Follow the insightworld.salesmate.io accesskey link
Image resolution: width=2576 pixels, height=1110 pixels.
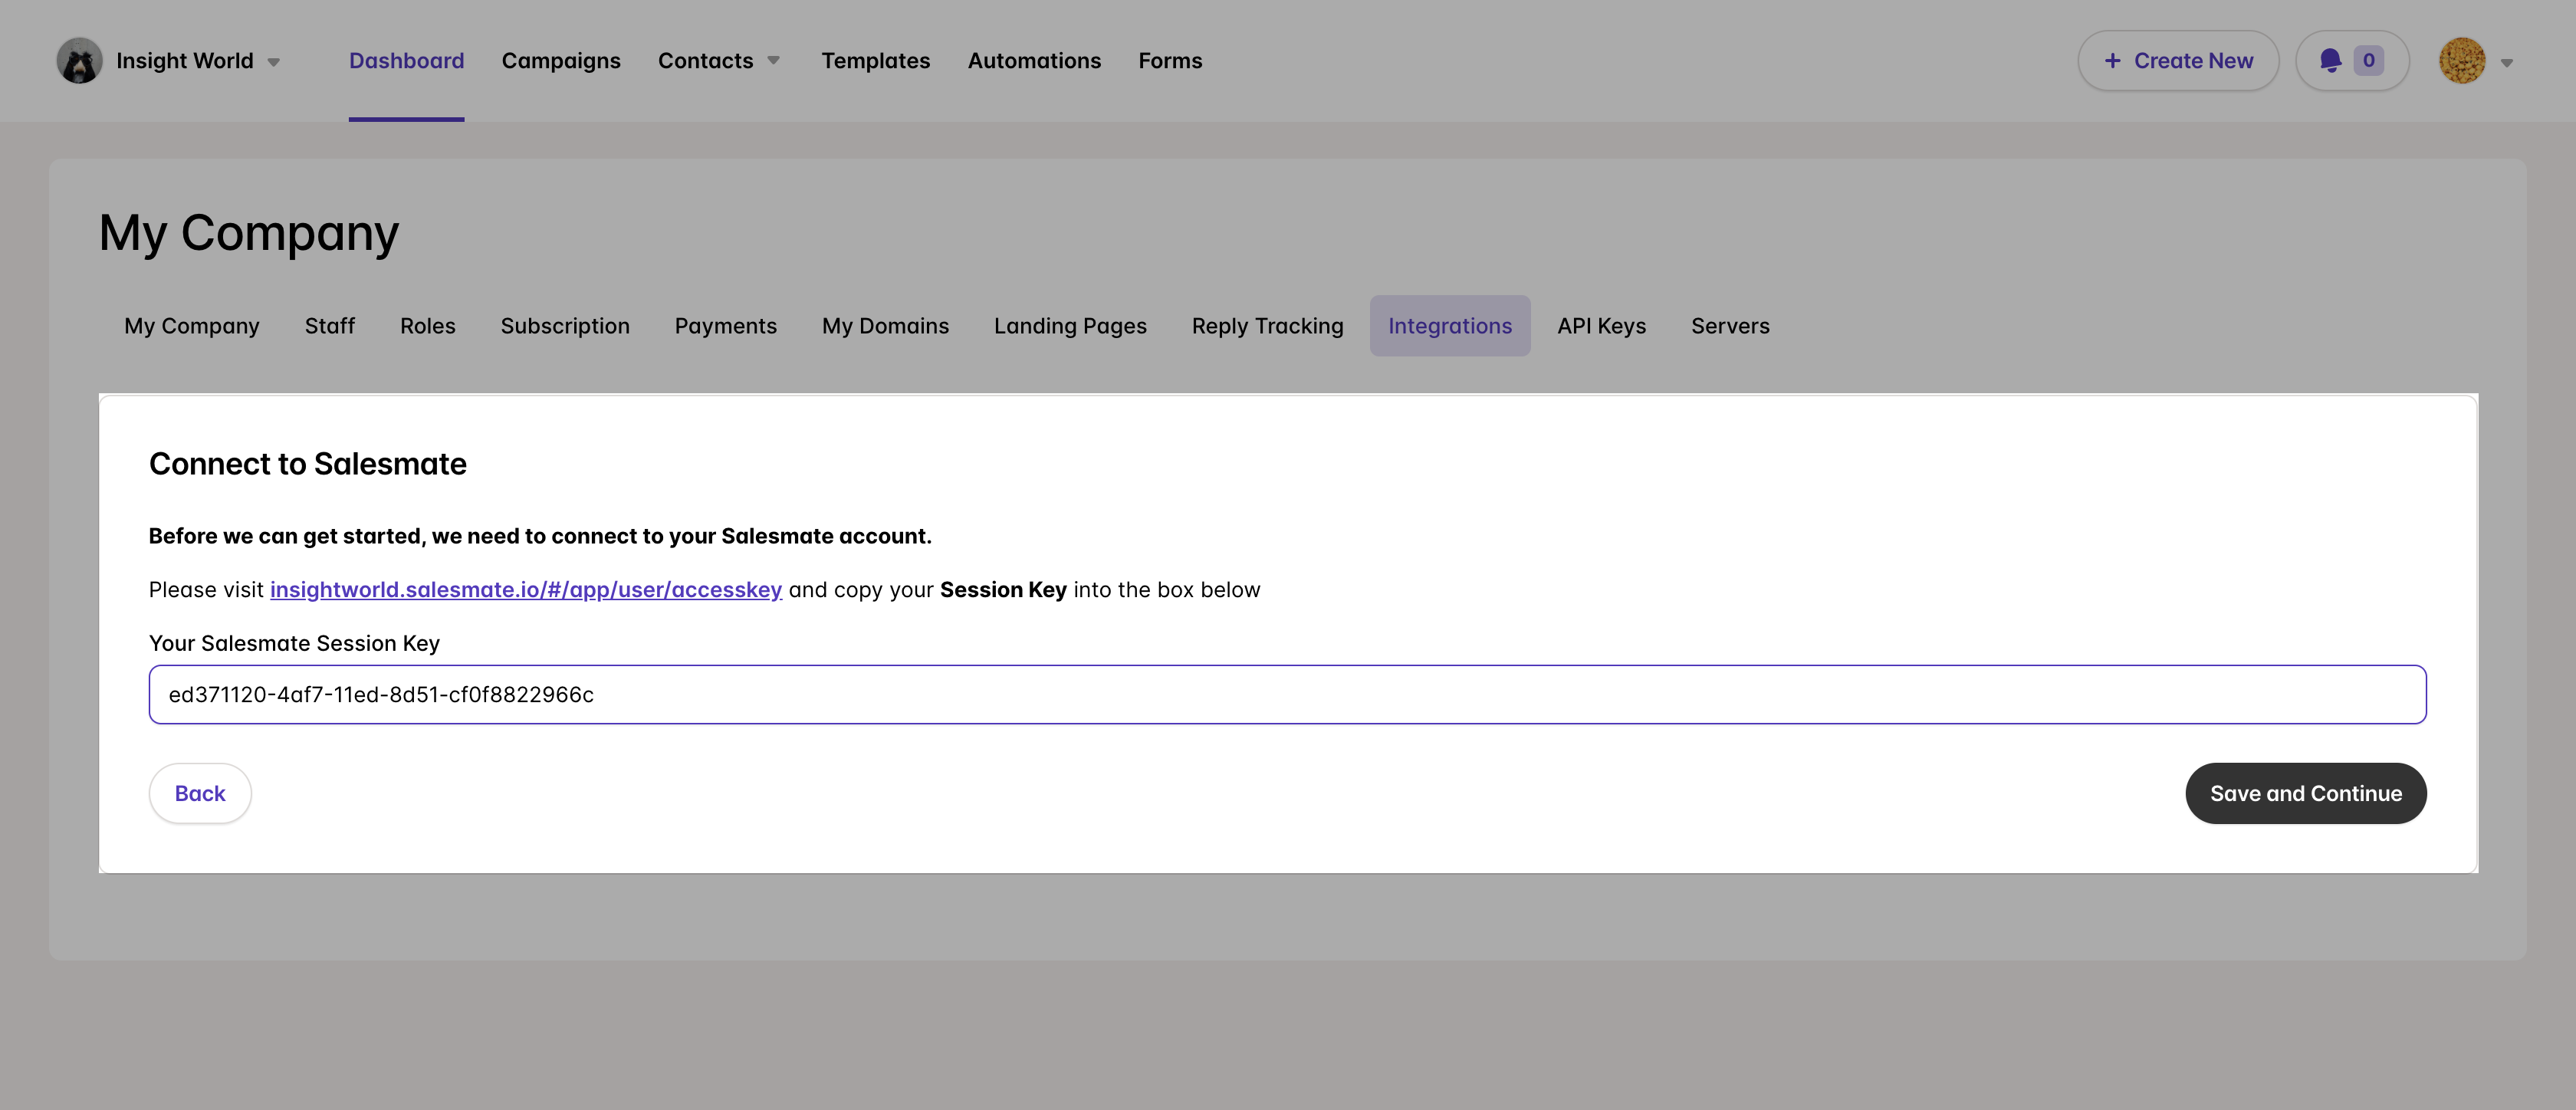point(526,590)
